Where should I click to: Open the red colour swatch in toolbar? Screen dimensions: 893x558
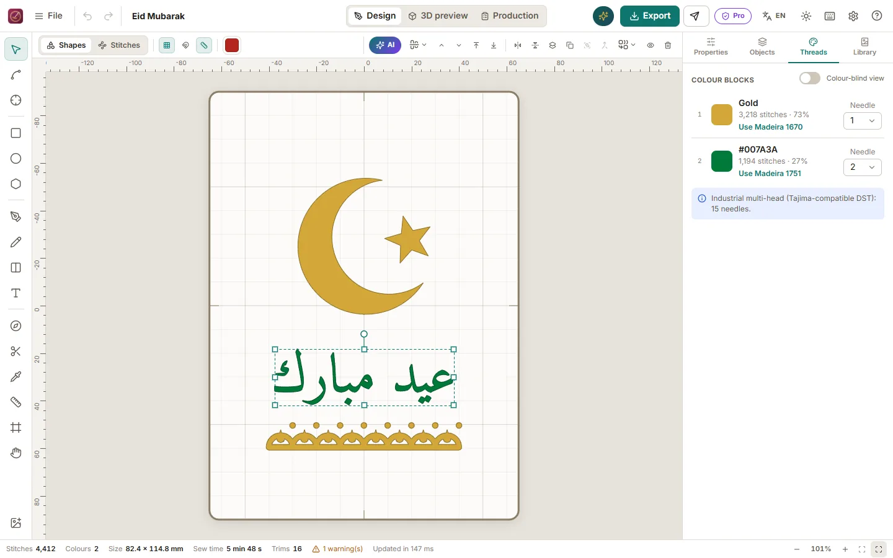pos(232,45)
